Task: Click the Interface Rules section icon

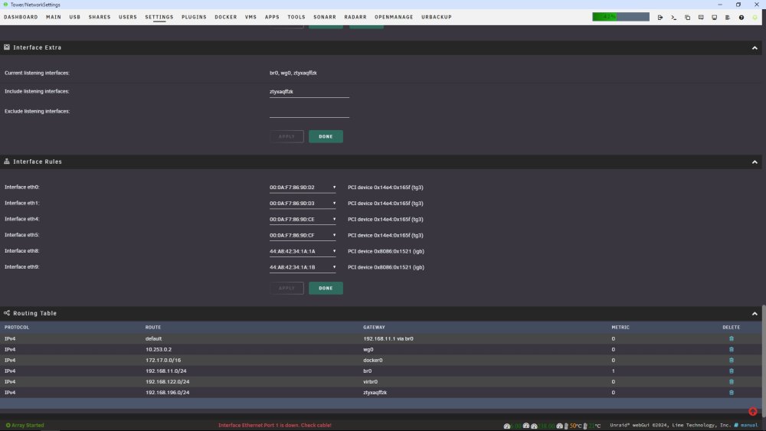Action: [7, 162]
